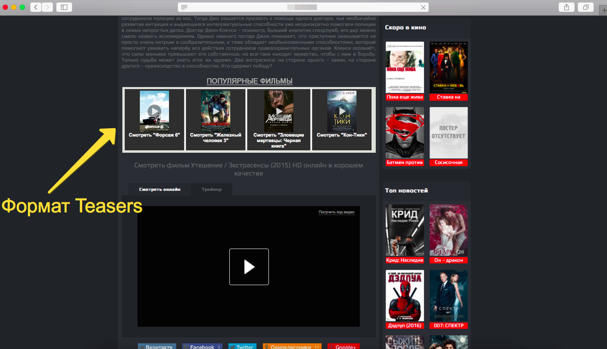Open the Пока еще жива poster
Image resolution: width=607 pixels, height=349 pixels.
pyautogui.click(x=405, y=68)
